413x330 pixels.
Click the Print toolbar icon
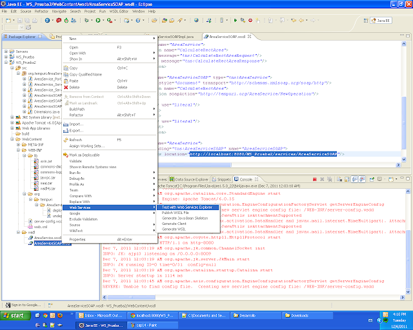(34, 21)
